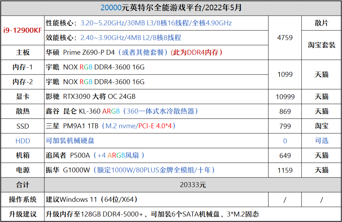Select the '合计' label cell
This screenshot has width=342, height=222.
[23, 185]
